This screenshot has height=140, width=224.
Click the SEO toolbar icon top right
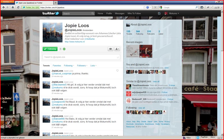217,8
